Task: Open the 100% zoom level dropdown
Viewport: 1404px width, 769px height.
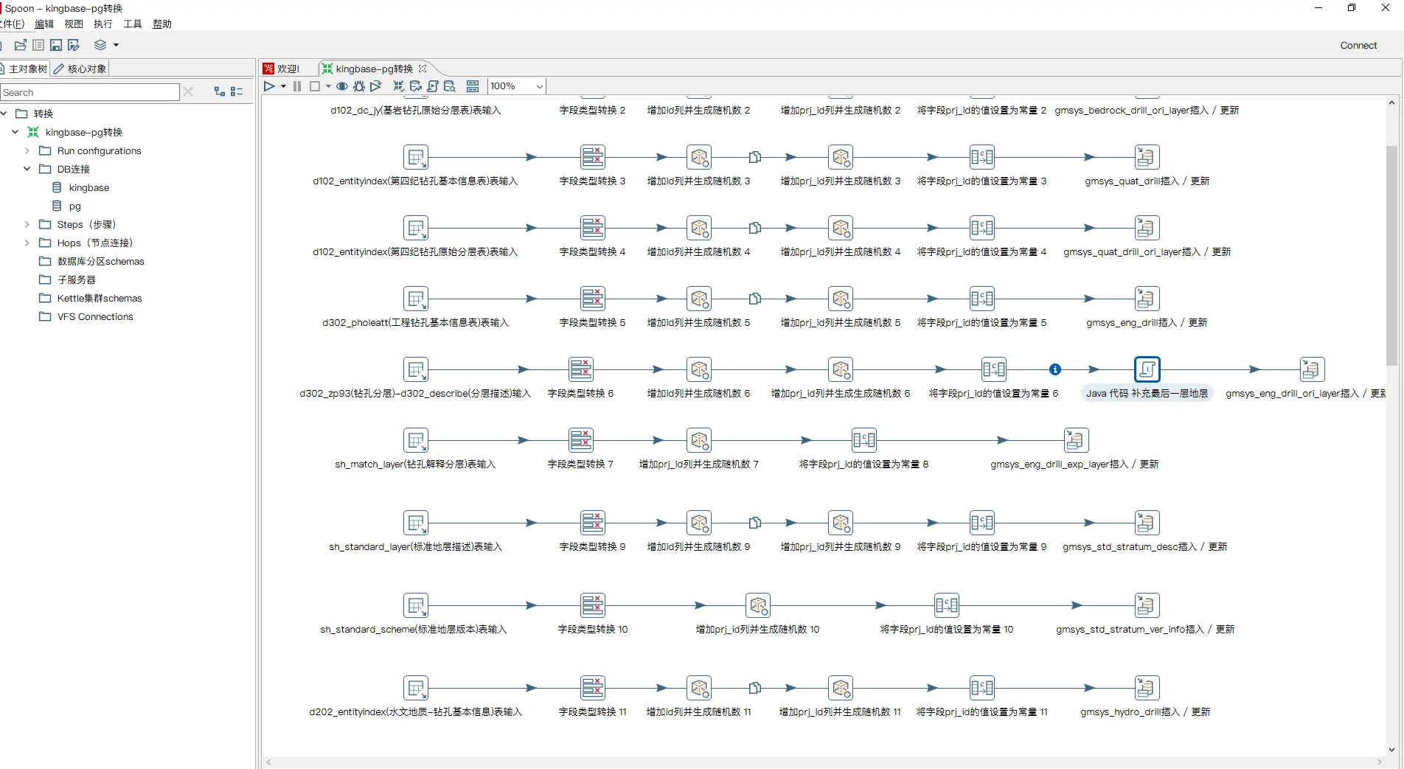Action: click(x=539, y=86)
